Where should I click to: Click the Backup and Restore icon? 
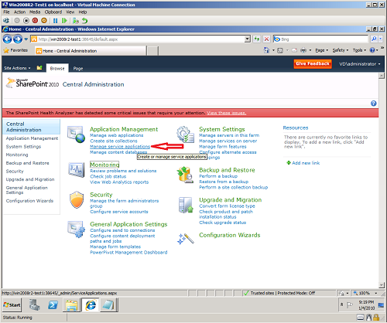185,175
